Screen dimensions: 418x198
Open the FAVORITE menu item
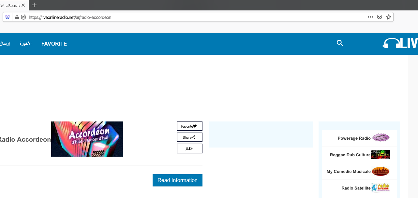pos(54,44)
